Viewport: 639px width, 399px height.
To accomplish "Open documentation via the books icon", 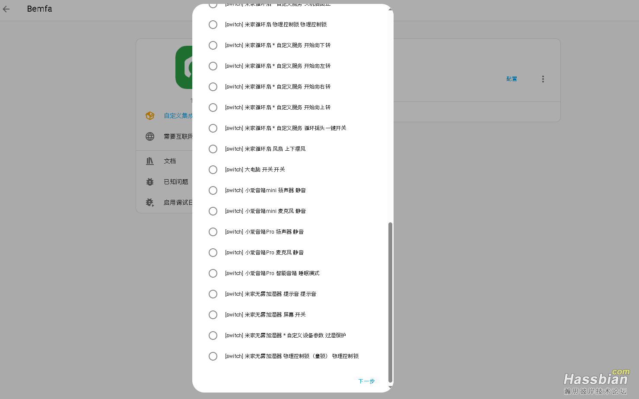I will click(150, 161).
